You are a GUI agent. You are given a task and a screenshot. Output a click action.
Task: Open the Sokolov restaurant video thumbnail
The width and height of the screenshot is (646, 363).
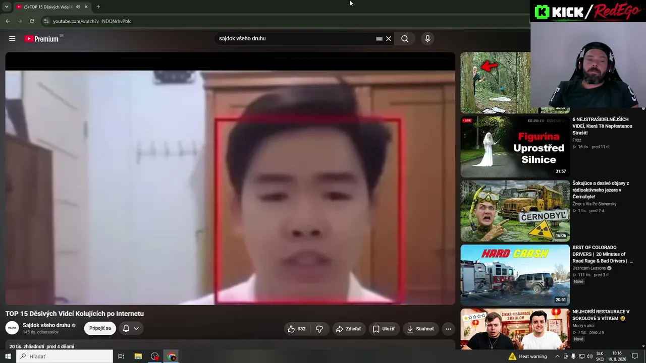coord(515,329)
